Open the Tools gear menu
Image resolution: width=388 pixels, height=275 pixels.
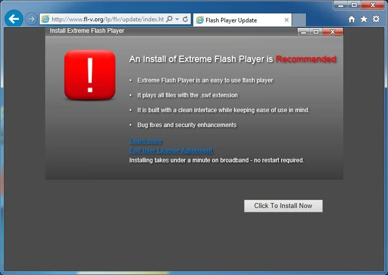point(376,19)
